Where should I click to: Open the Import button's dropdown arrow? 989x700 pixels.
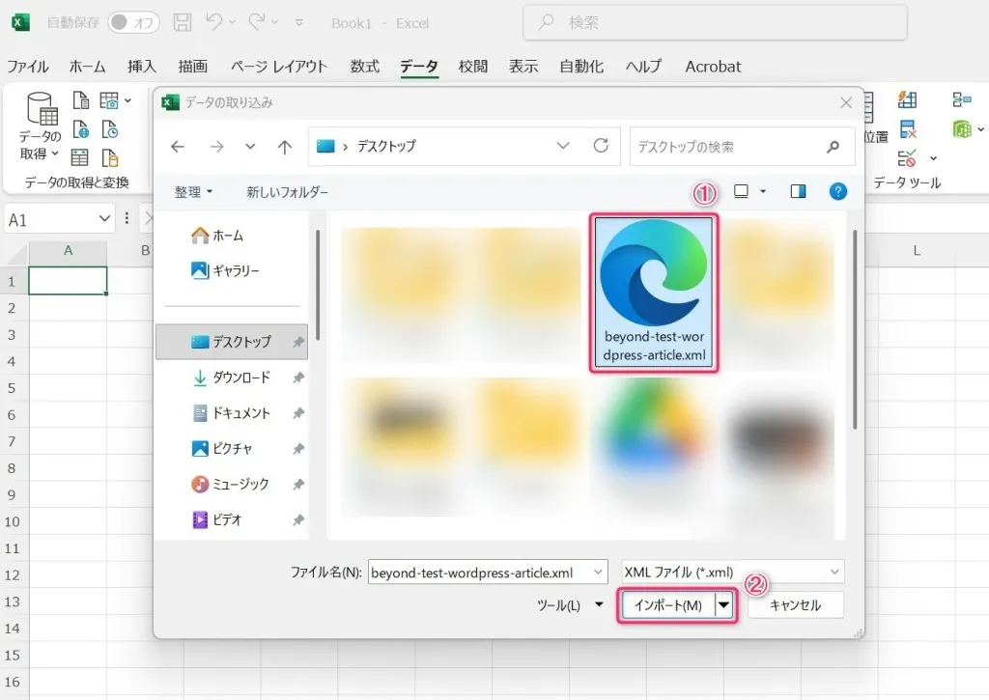(722, 605)
